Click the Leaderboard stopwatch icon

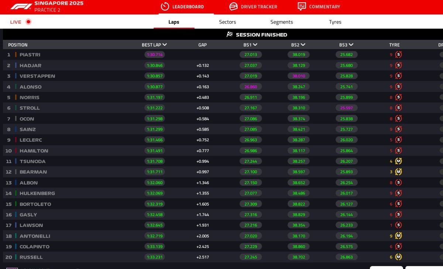tap(165, 7)
